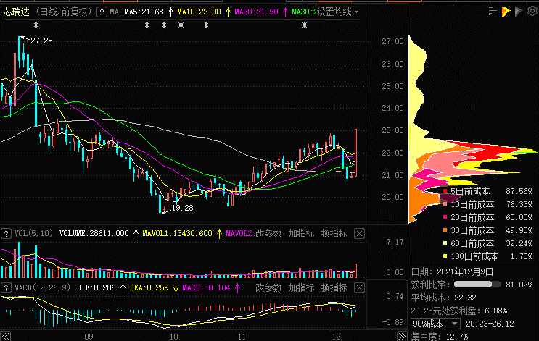Image resolution: width=539 pixels, height=341 pixels.
Task: Close the MACD indicator panel
Action: pyautogui.click(x=358, y=287)
